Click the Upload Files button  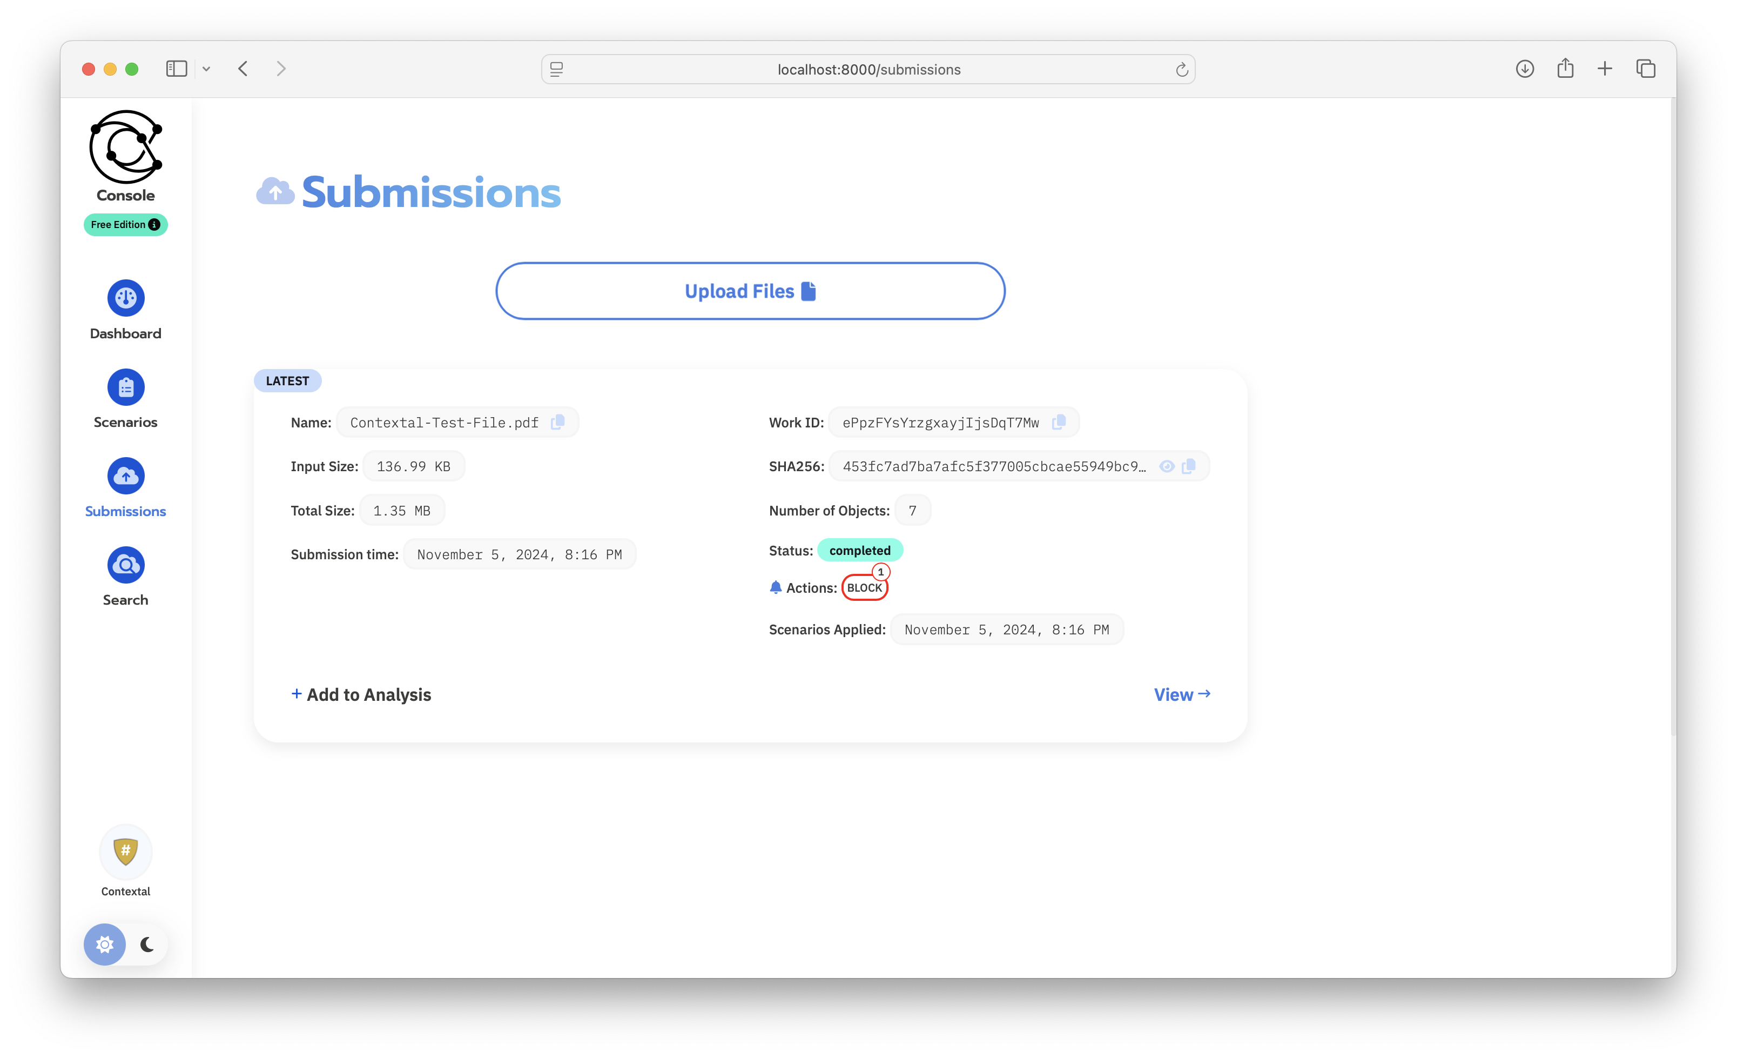coord(750,291)
